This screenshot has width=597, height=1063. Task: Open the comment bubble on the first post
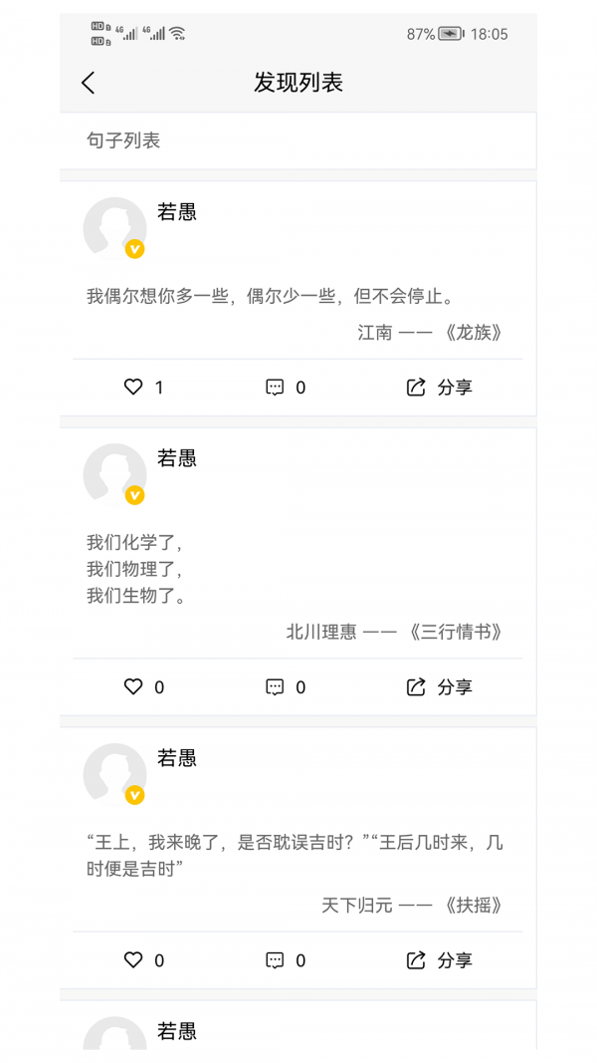[274, 388]
